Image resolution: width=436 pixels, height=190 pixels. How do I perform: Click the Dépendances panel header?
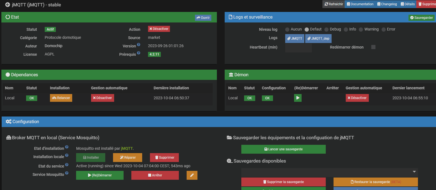[x=109, y=75]
